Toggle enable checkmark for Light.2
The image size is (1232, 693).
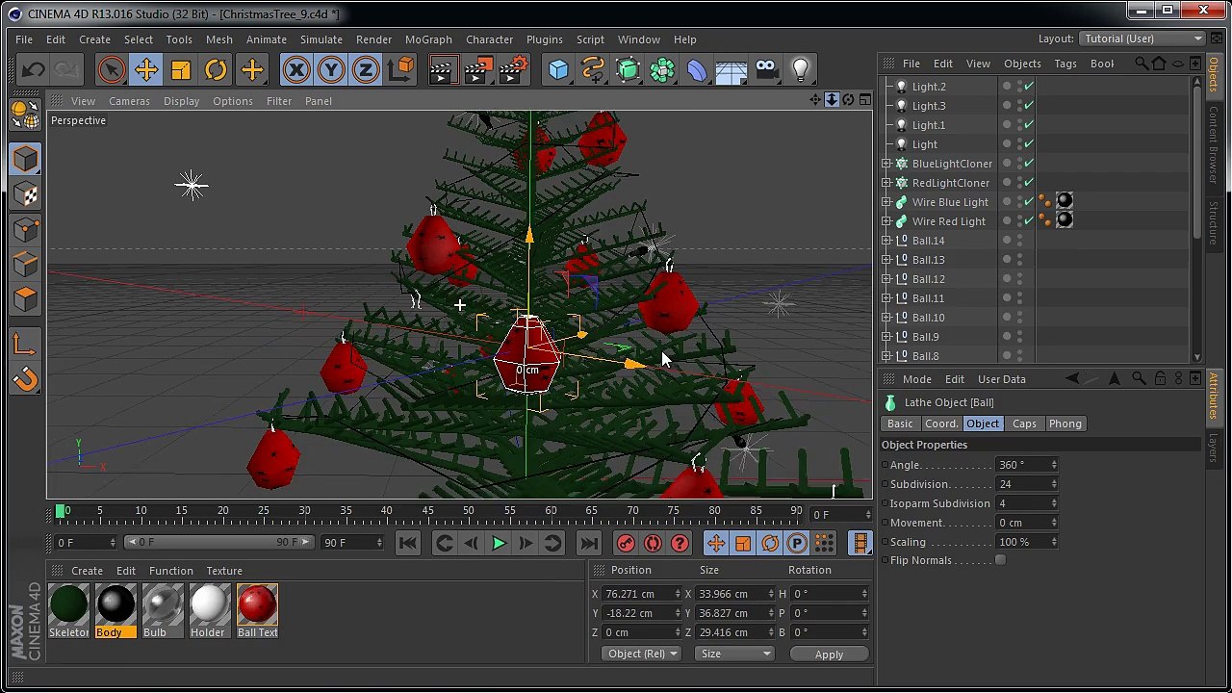[1029, 87]
